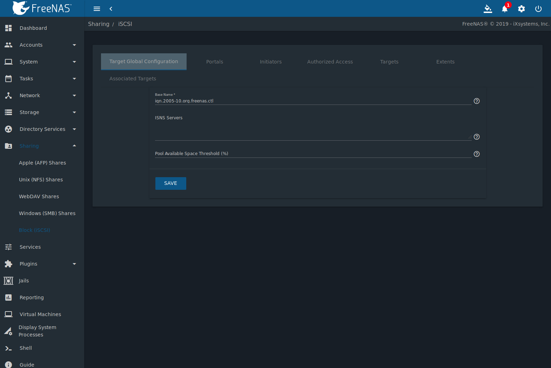551x368 pixels.
Task: Click the Jails icon
Action: point(8,281)
